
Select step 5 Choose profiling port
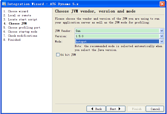pyautogui.click(x=22, y=27)
